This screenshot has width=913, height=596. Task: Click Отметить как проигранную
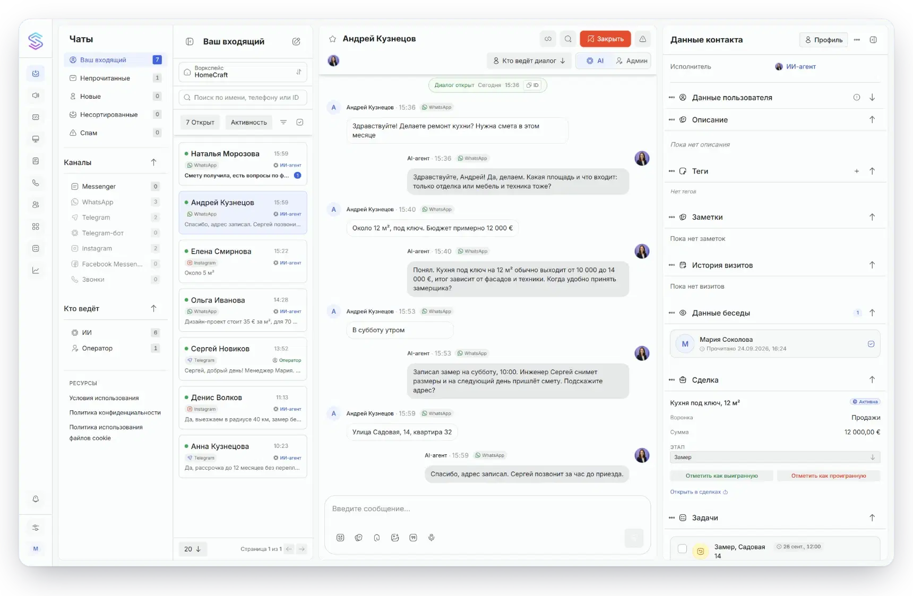click(829, 476)
